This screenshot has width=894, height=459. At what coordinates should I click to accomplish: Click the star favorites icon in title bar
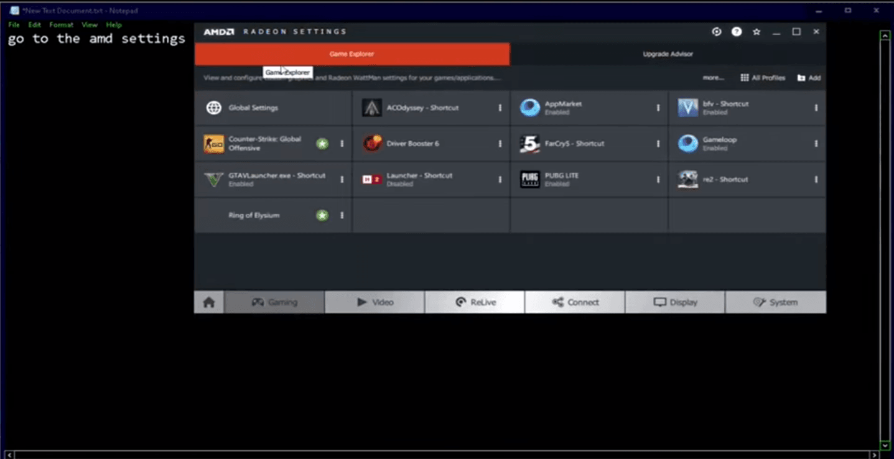[757, 32]
